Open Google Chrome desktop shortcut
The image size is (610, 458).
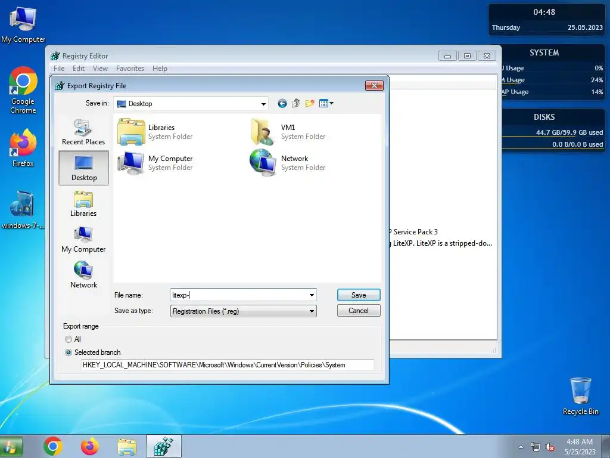pos(23,91)
